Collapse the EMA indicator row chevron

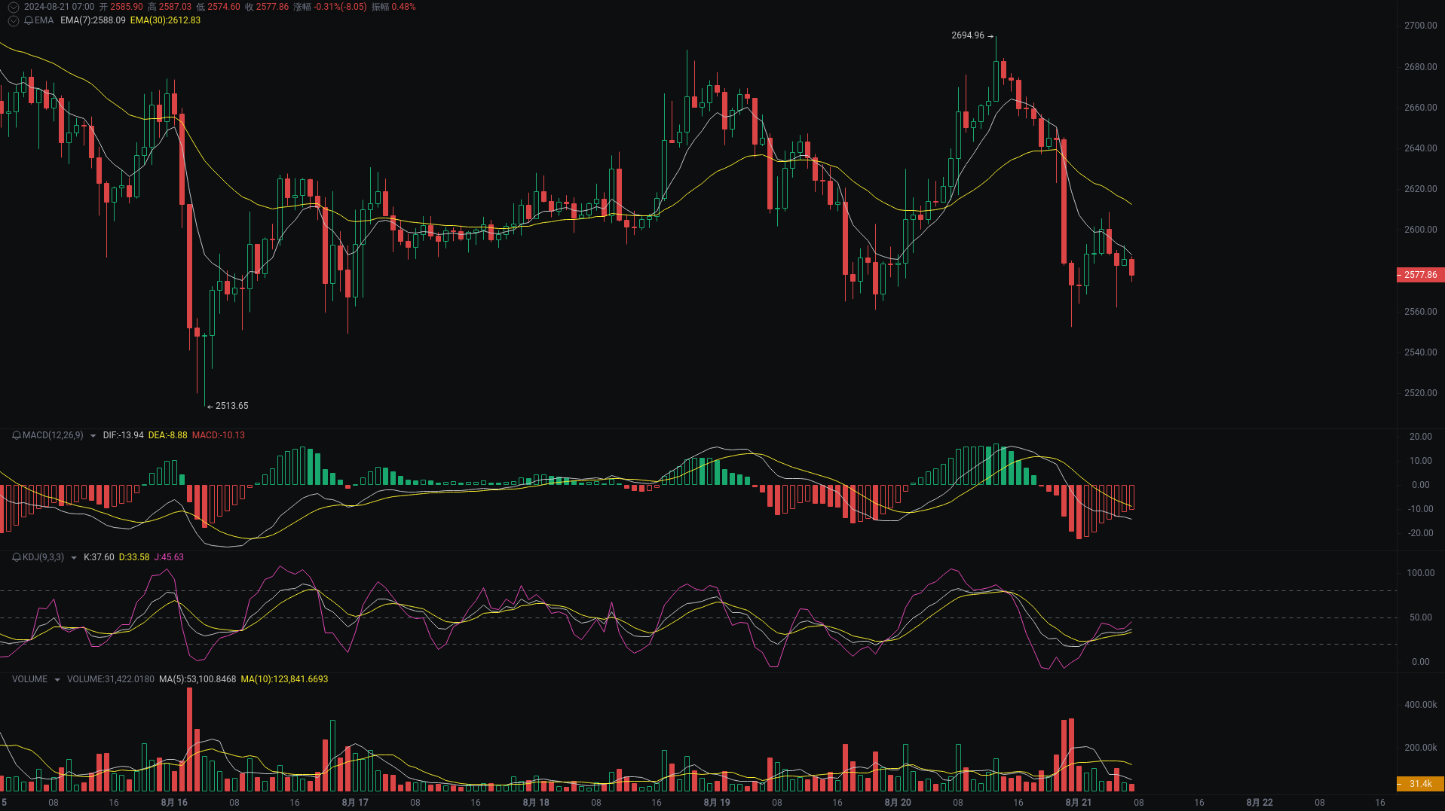pyautogui.click(x=13, y=21)
